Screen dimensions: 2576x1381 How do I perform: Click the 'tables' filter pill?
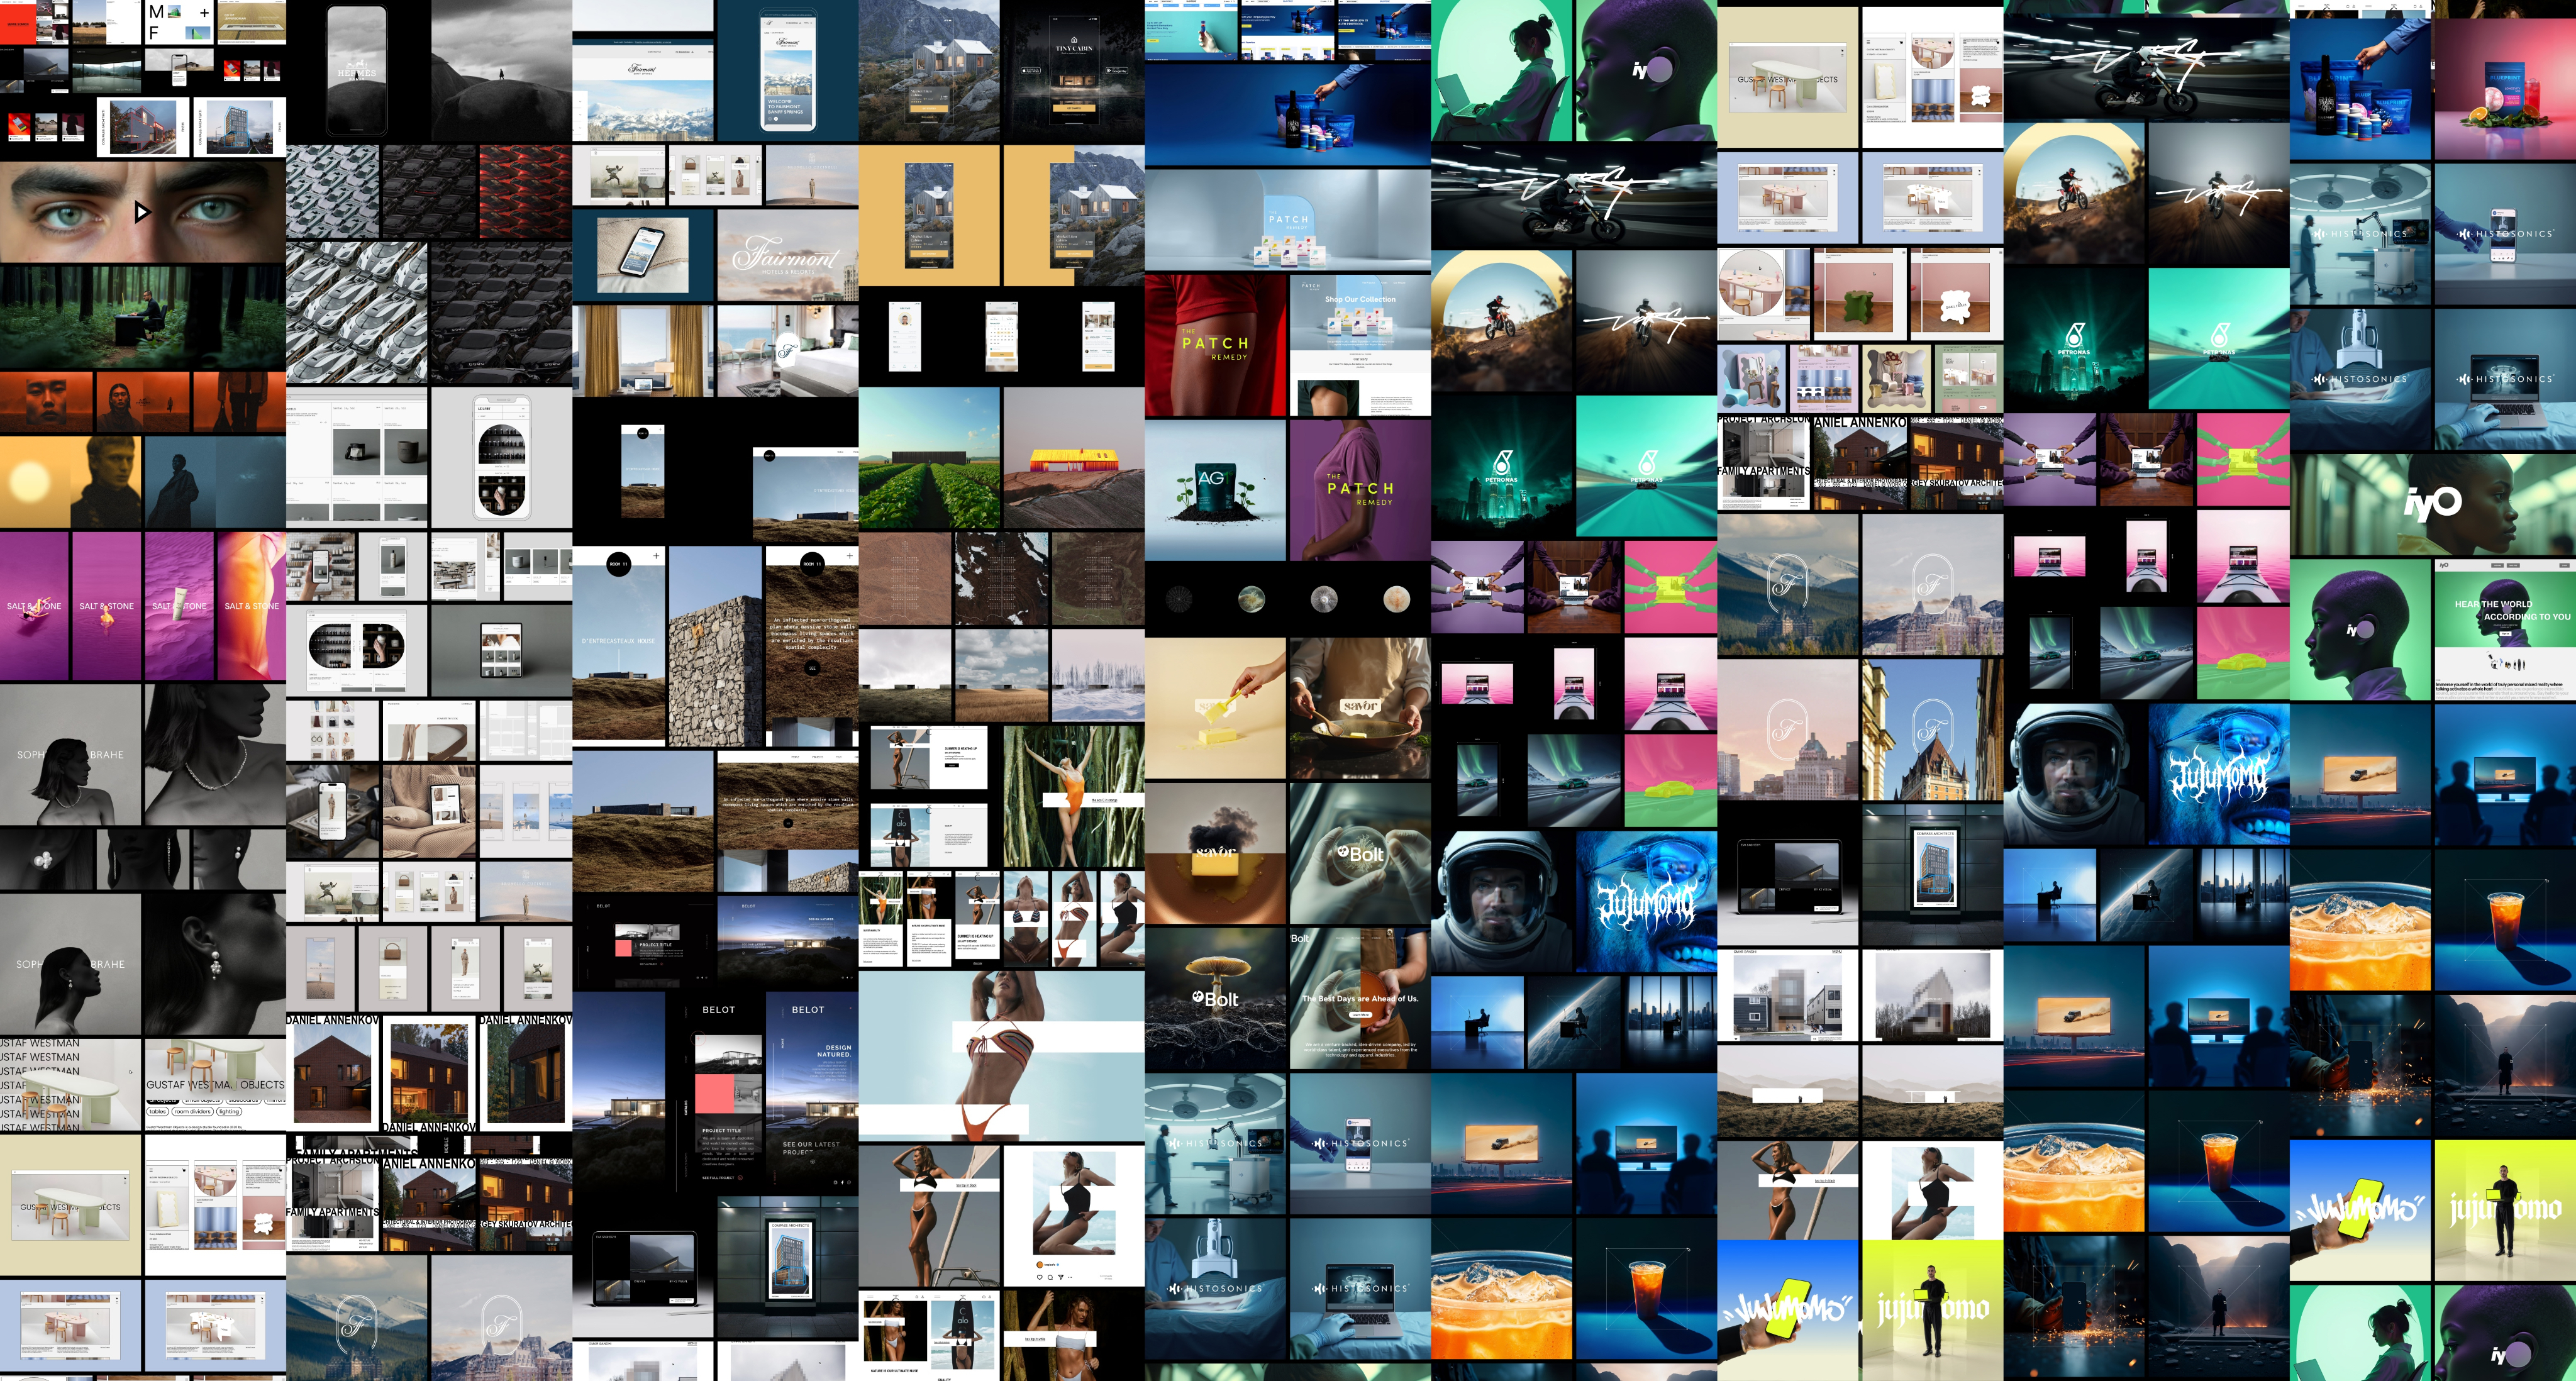click(158, 1111)
